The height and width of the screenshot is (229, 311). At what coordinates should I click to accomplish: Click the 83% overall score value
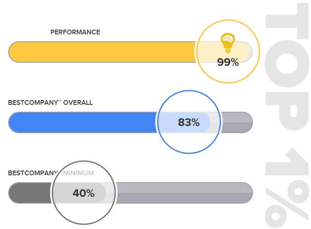coord(189,122)
